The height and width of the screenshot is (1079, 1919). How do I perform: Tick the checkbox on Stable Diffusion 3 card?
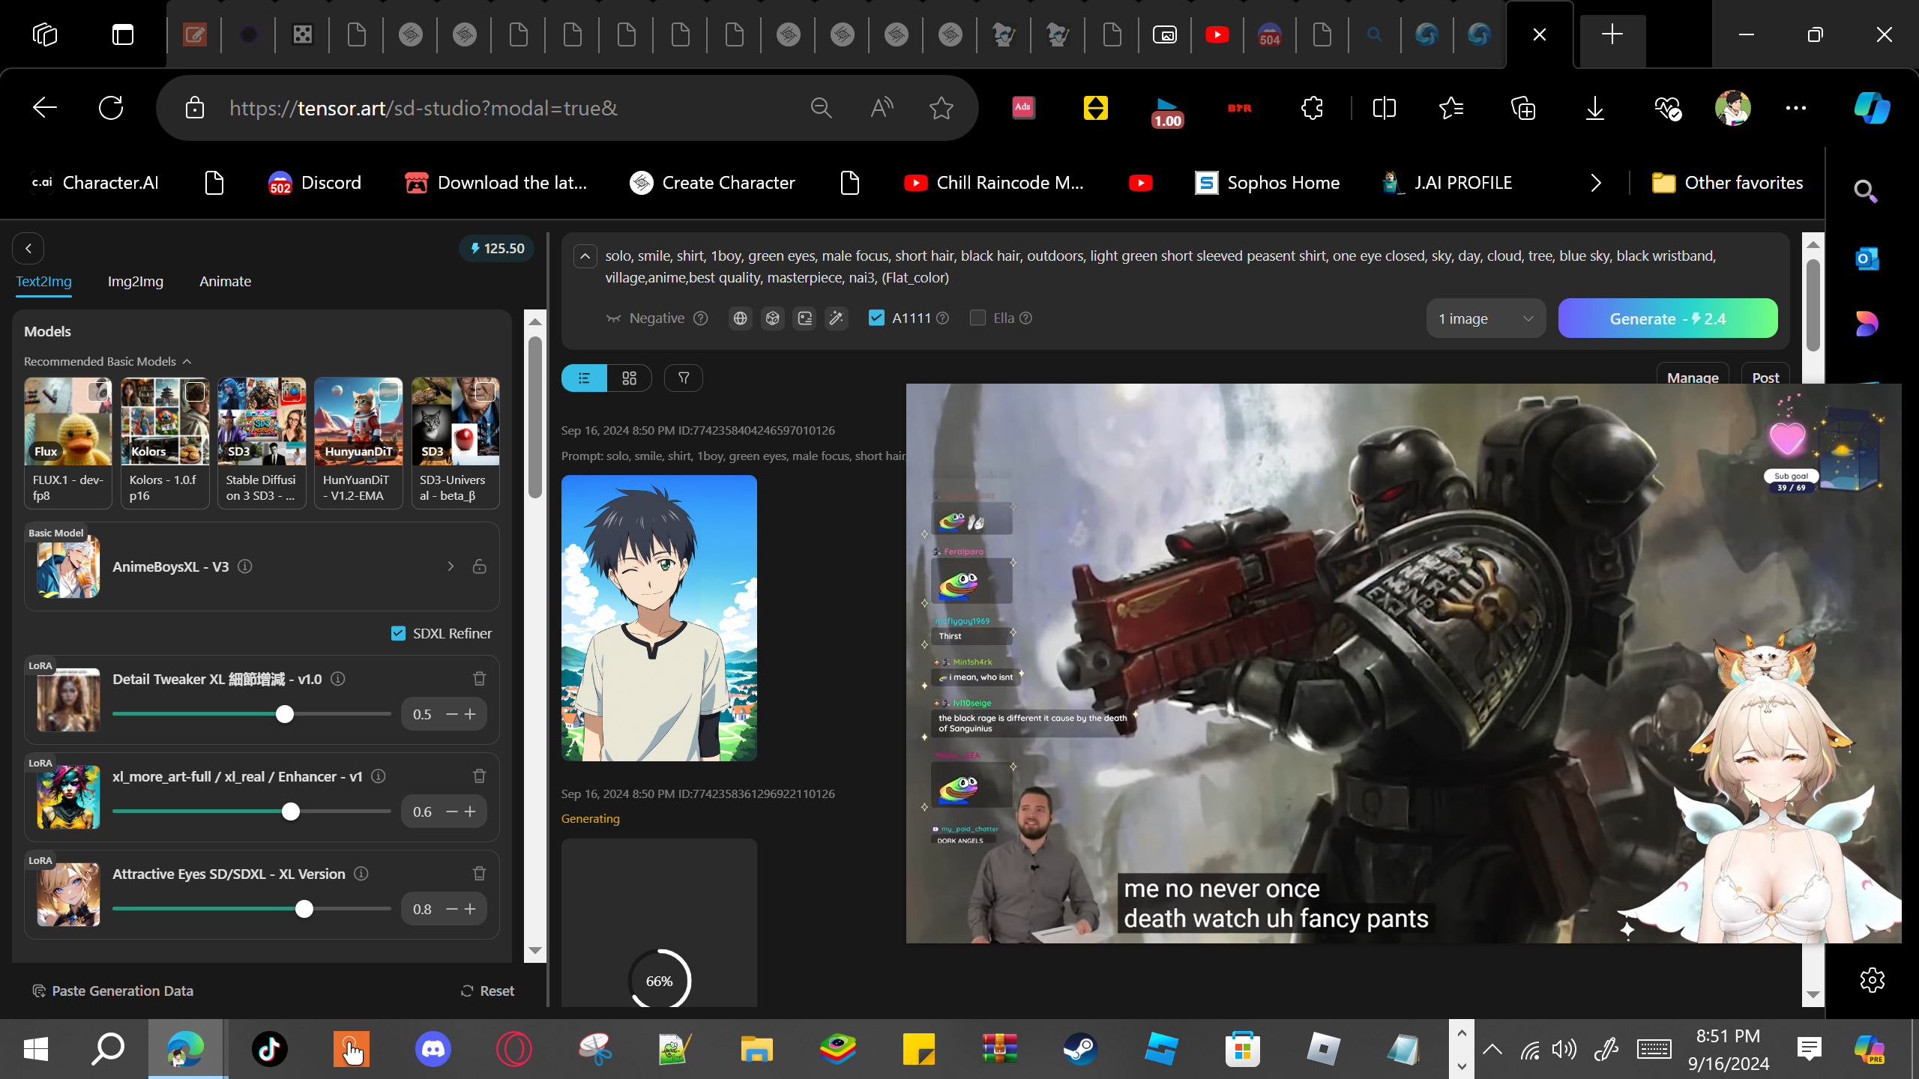[292, 391]
